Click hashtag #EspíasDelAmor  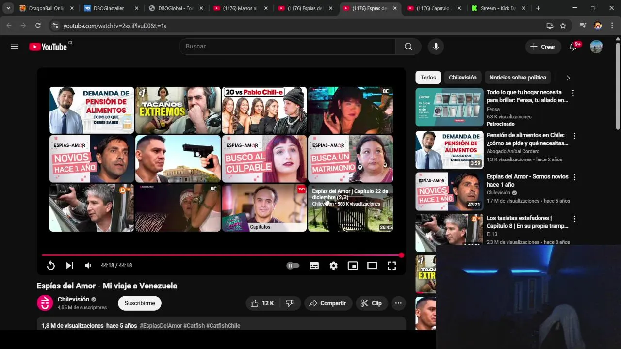tap(161, 326)
